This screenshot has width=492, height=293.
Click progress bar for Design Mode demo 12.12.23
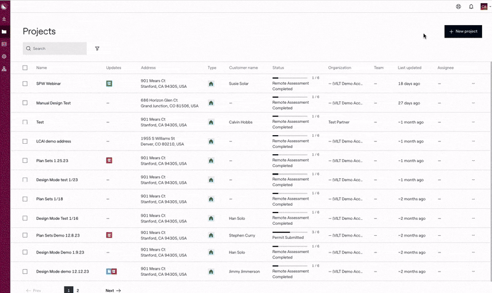(x=290, y=266)
